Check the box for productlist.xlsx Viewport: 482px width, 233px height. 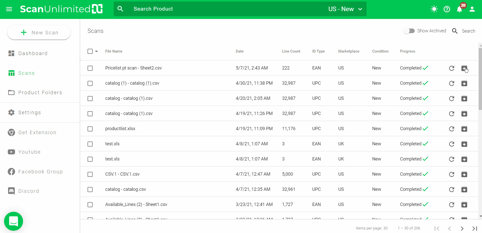(x=90, y=129)
